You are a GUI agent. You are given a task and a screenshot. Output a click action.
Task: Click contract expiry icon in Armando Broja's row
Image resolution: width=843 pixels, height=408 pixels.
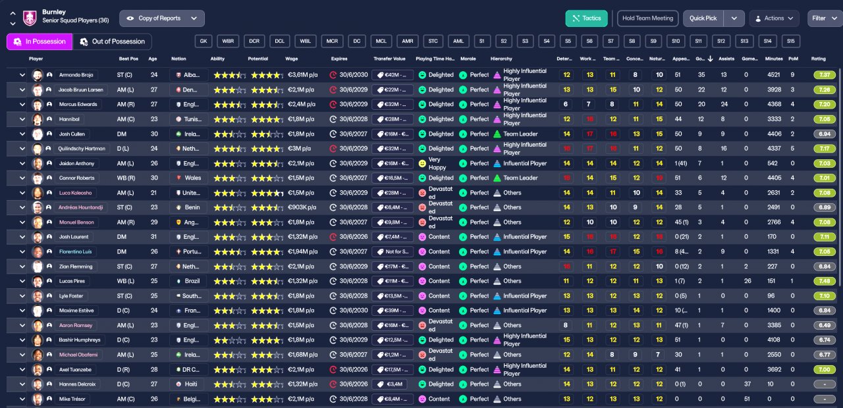pyautogui.click(x=333, y=75)
